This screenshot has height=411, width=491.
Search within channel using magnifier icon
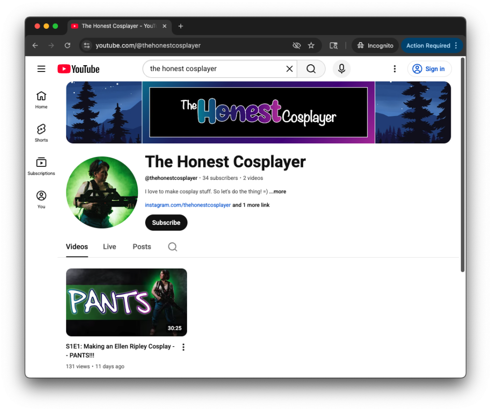[x=173, y=247]
